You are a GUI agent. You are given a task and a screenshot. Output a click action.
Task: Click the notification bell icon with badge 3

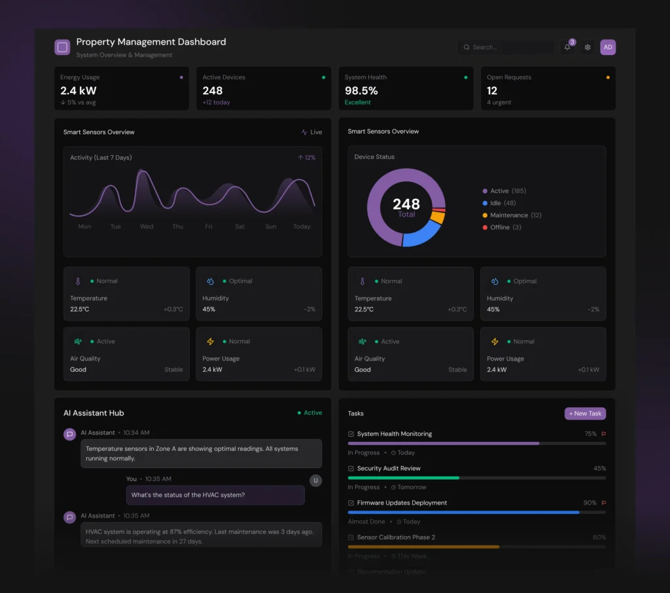(567, 46)
